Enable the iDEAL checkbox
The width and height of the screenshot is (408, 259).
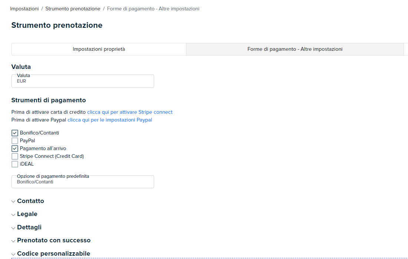point(15,164)
